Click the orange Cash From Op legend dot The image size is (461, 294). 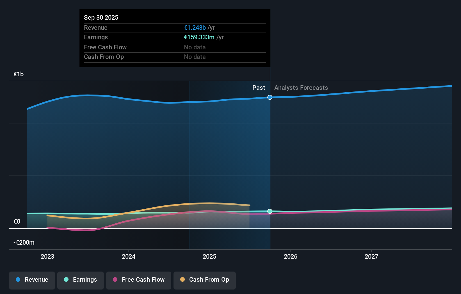tap(182, 279)
